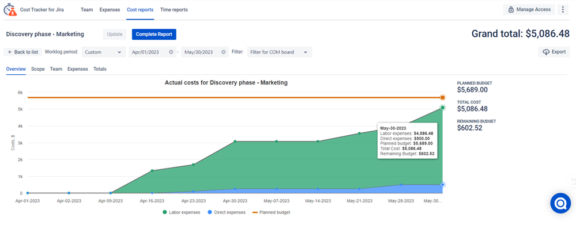Open the three-dot more options menu
Viewport: 576px width, 225px height.
tap(563, 10)
